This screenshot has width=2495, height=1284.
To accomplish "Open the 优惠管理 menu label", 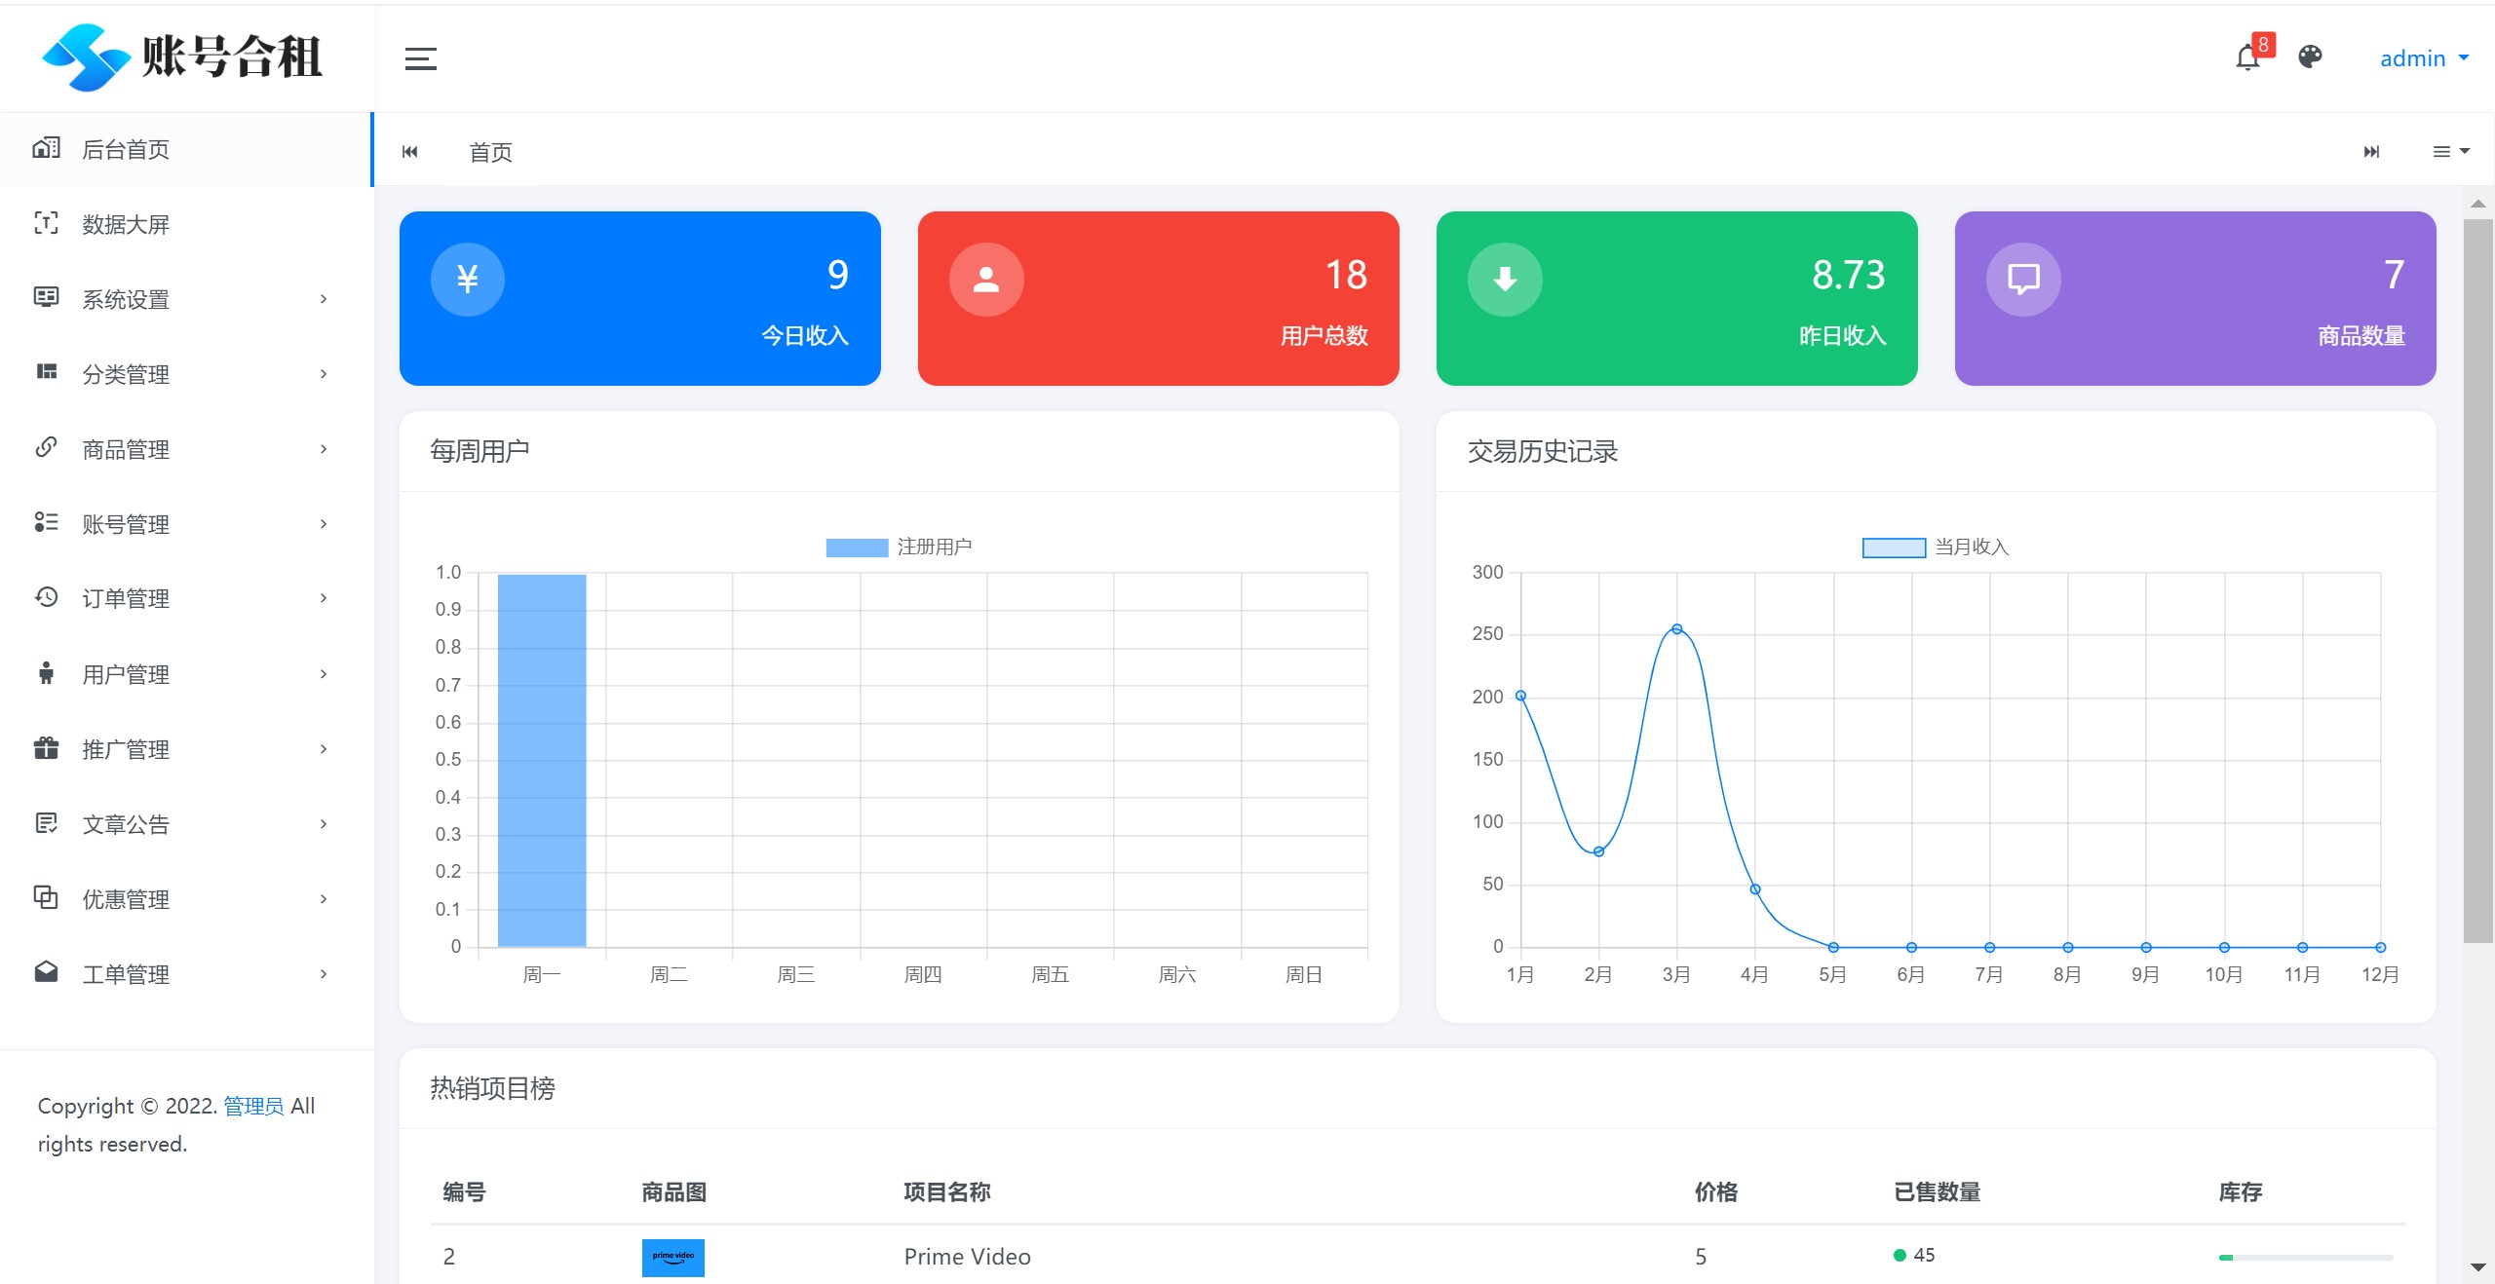I will [x=126, y=899].
